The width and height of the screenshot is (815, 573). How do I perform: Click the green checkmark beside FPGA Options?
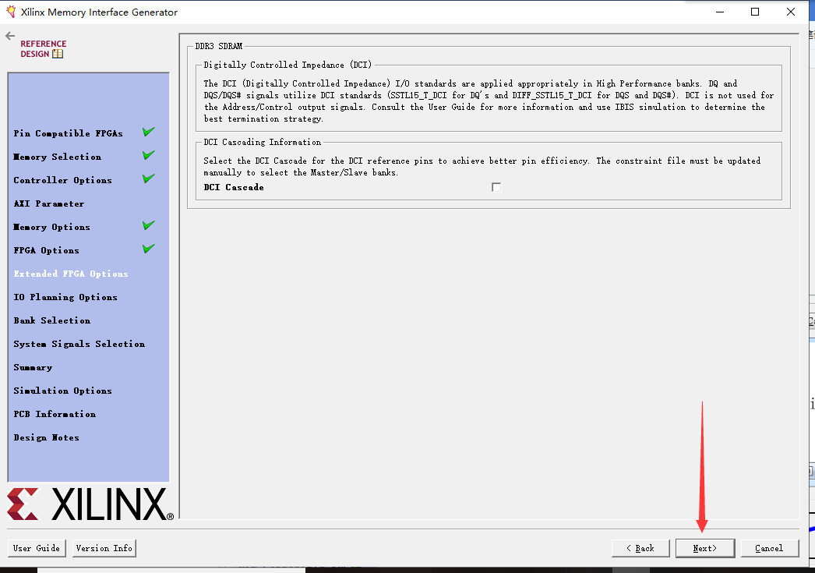pyautogui.click(x=147, y=249)
